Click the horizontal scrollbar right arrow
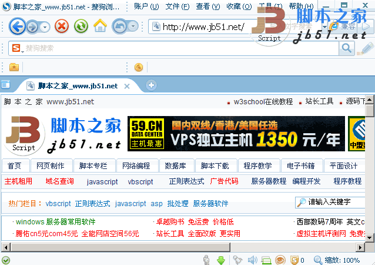Viewport: 375px width, 265px height. click(360, 247)
